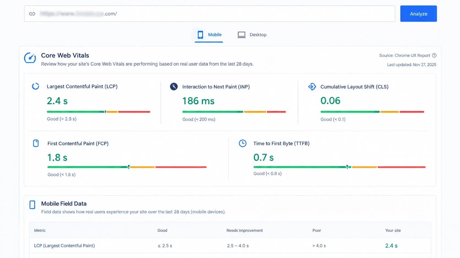This screenshot has width=460, height=258.
Task: Click the LCP progress bar
Action: pos(98,112)
